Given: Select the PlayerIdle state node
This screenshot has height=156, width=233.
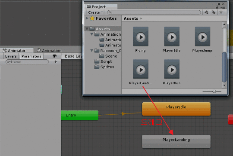Looking at the screenshot, I should (x=176, y=109).
